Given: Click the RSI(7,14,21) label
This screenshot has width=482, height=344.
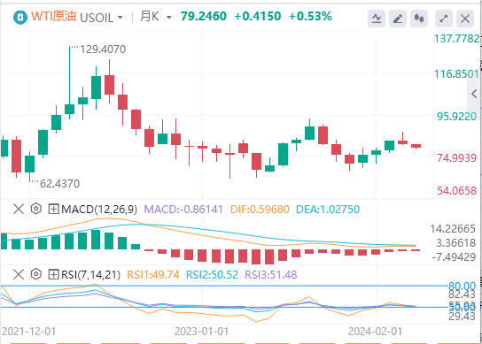Looking at the screenshot, I should tap(90, 274).
